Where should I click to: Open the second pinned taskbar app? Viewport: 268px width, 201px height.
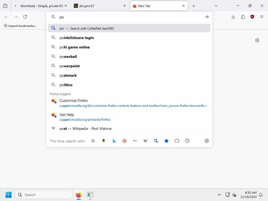point(90,195)
